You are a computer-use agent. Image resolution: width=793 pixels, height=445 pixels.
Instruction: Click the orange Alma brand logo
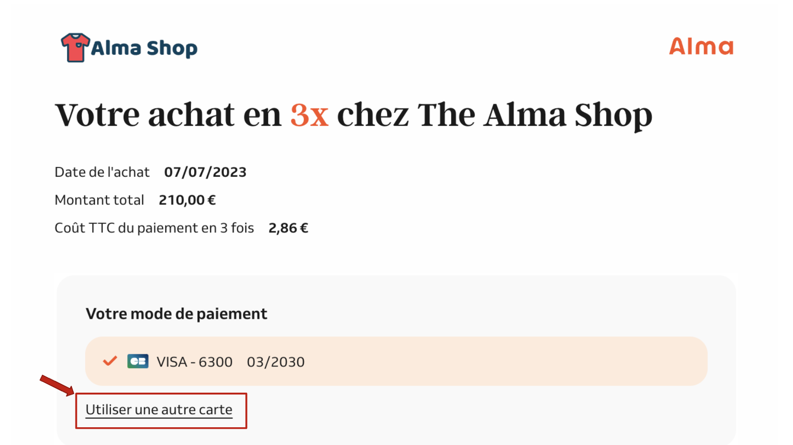[701, 47]
